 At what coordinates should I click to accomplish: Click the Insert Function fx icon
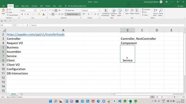point(27,25)
